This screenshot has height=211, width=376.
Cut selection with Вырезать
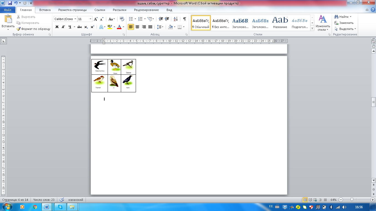point(26,17)
